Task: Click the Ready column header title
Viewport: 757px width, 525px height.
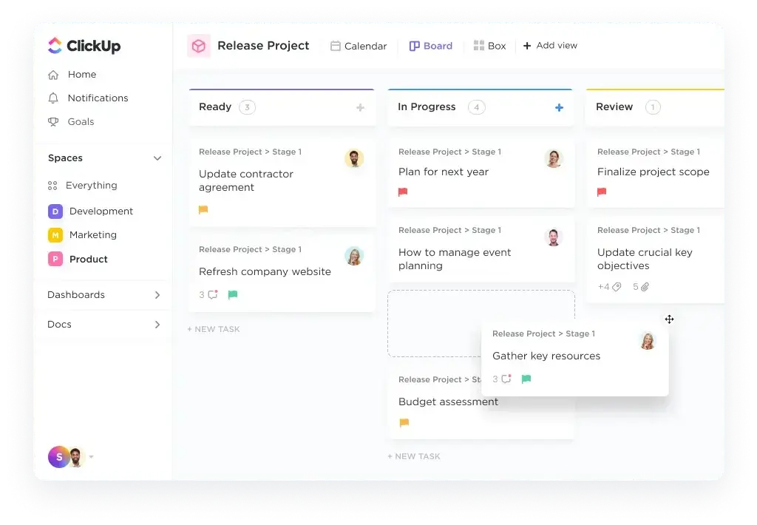Action: [x=215, y=106]
